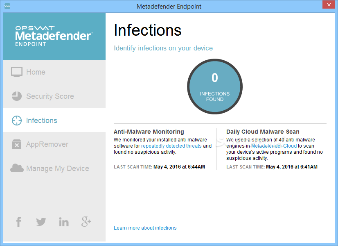The height and width of the screenshot is (246, 338).
Task: Follow the 'repeatedly detected threats' link
Action: 171,146
